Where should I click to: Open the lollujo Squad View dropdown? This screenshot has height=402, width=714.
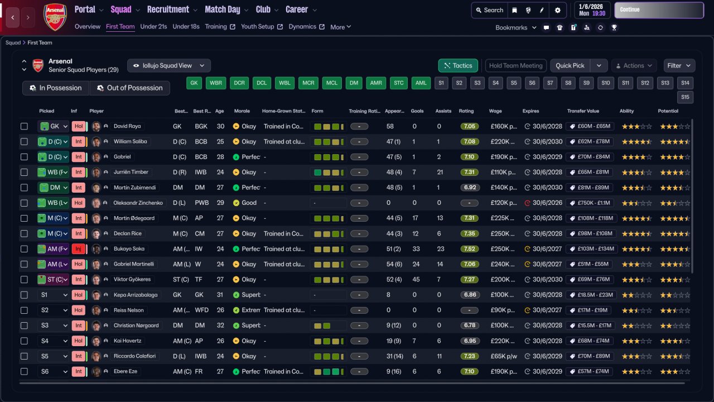169,66
